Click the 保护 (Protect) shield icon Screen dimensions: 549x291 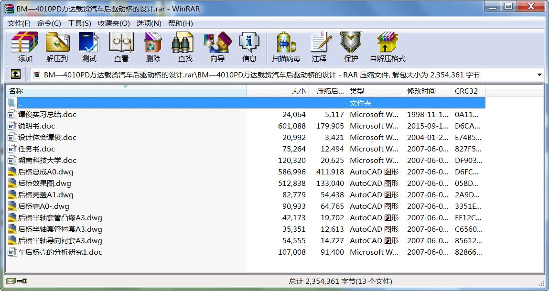coord(351,43)
